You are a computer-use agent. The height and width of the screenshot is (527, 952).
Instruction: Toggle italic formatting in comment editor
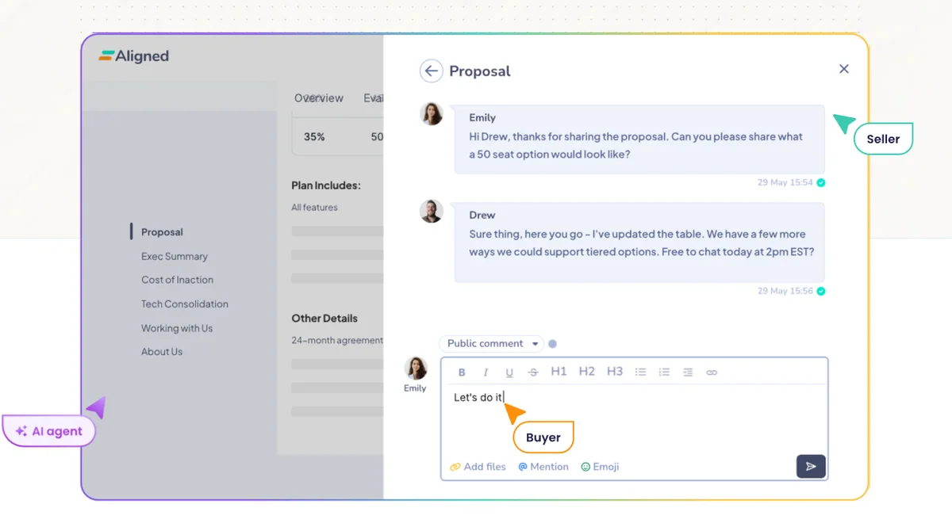click(x=486, y=372)
